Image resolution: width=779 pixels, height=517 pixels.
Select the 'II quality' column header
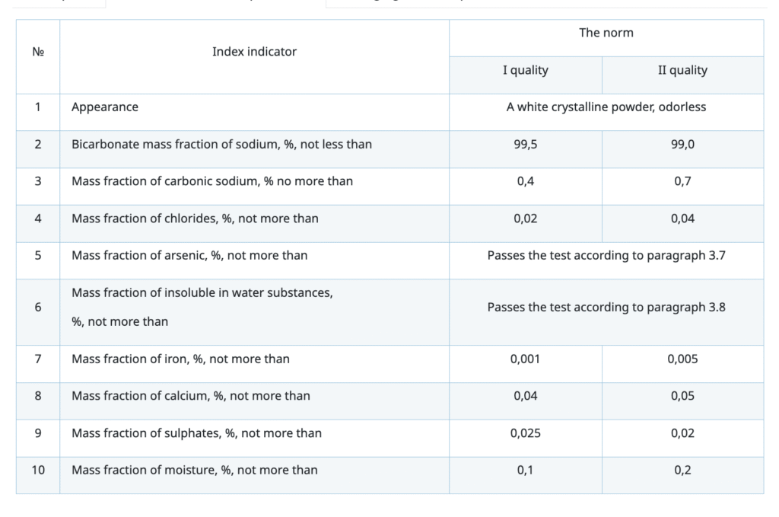(x=682, y=70)
